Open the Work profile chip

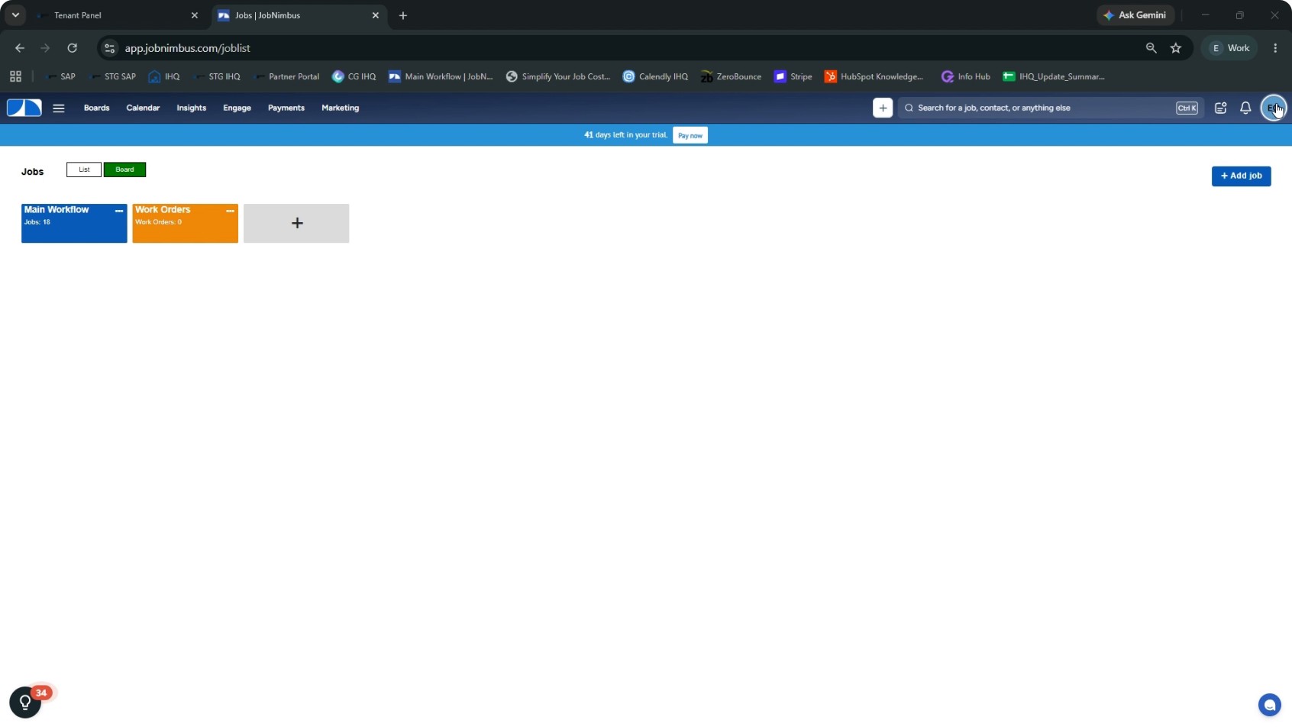click(1229, 48)
